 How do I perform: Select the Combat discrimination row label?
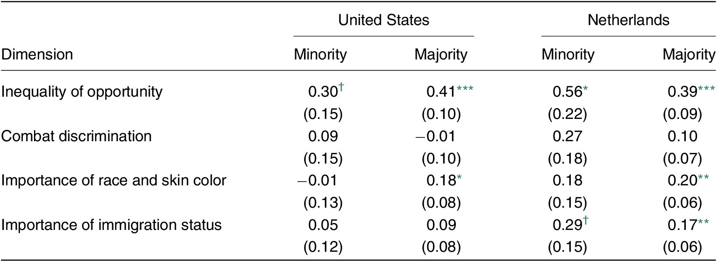76,137
